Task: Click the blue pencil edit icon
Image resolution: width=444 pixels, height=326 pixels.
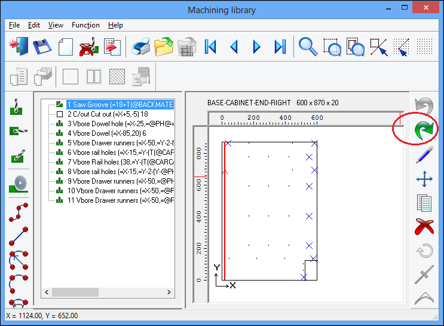Action: click(424, 155)
